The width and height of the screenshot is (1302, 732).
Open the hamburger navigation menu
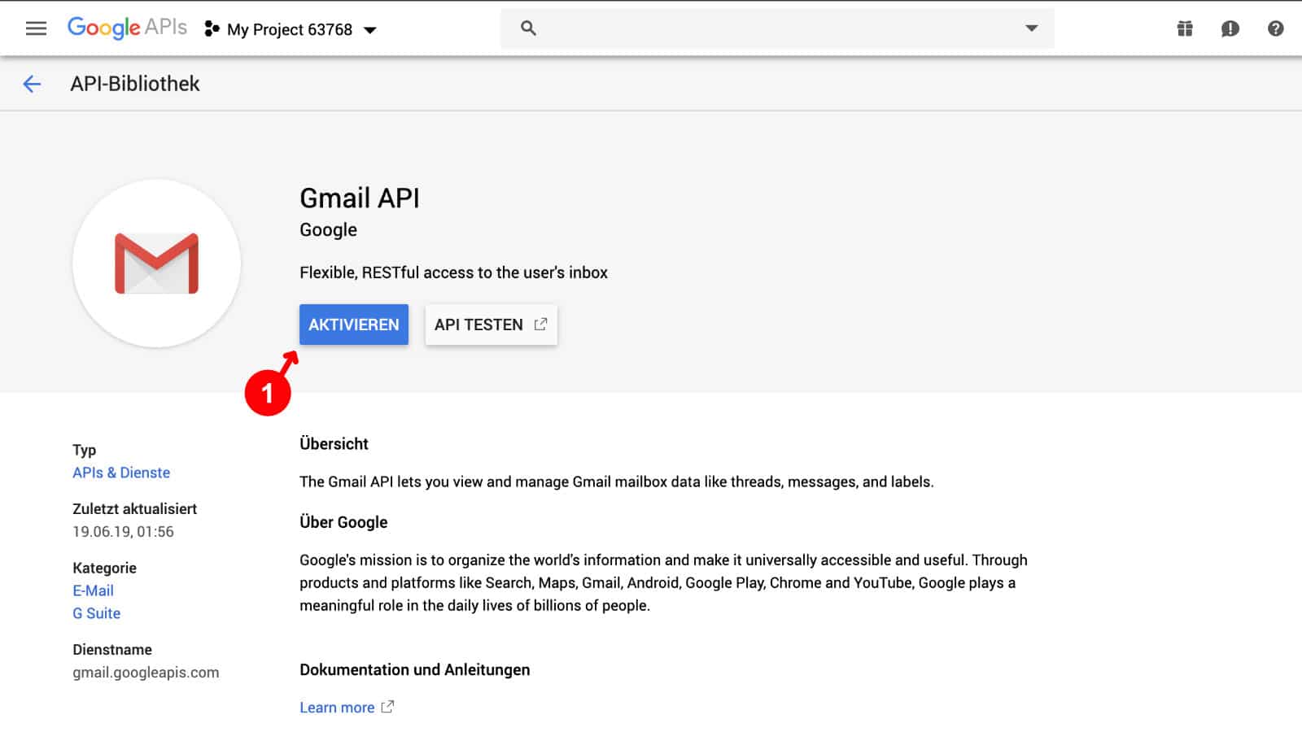(36, 28)
